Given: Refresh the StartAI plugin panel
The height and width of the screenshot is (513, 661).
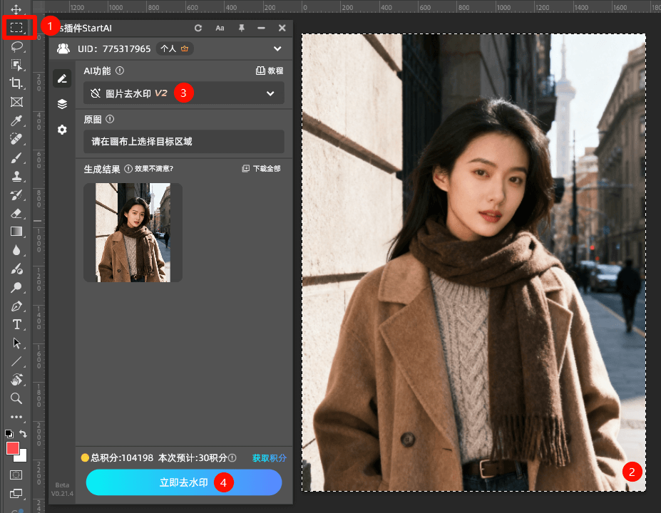Looking at the screenshot, I should click(198, 28).
